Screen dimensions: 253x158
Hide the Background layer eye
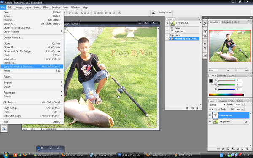click(210, 121)
